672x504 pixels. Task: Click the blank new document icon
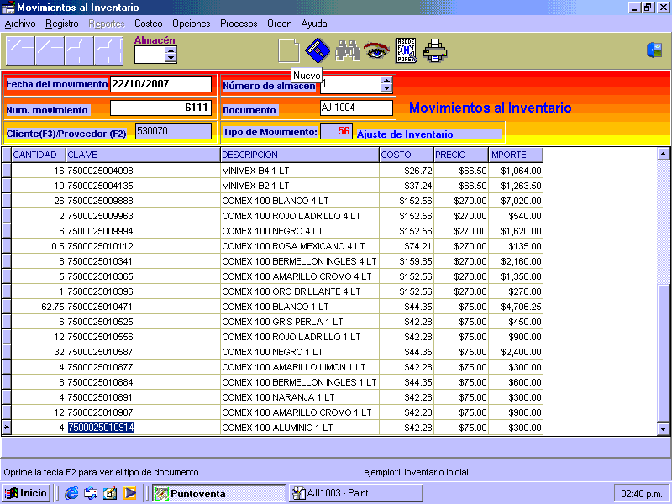288,51
